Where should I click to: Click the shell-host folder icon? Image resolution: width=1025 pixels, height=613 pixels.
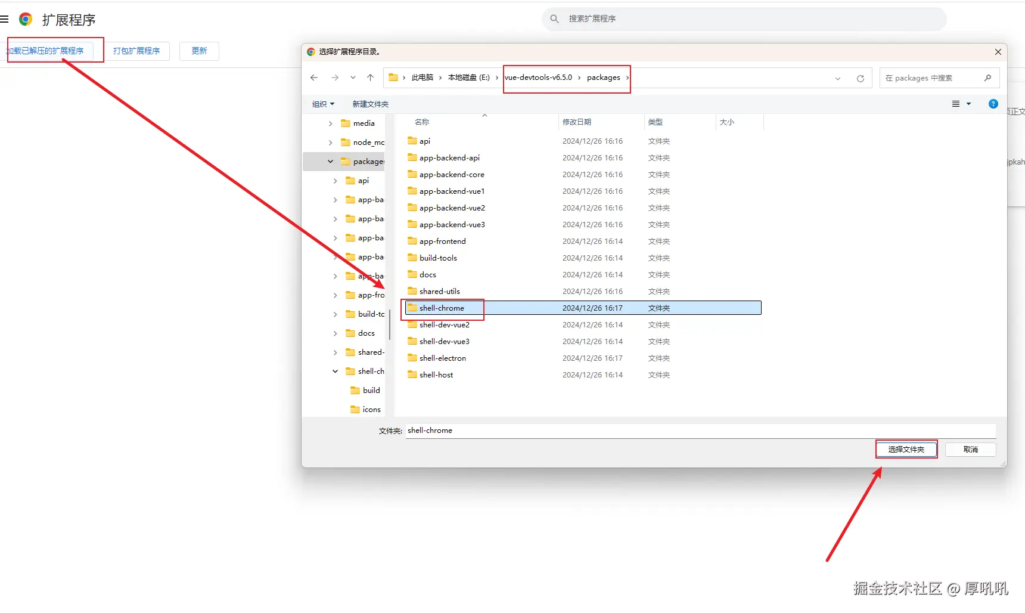tap(412, 374)
